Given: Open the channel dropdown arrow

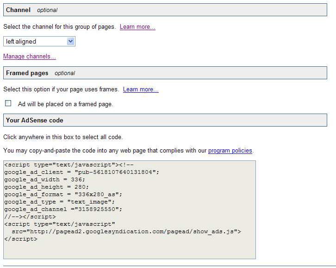Looking at the screenshot, I should pyautogui.click(x=70, y=41).
